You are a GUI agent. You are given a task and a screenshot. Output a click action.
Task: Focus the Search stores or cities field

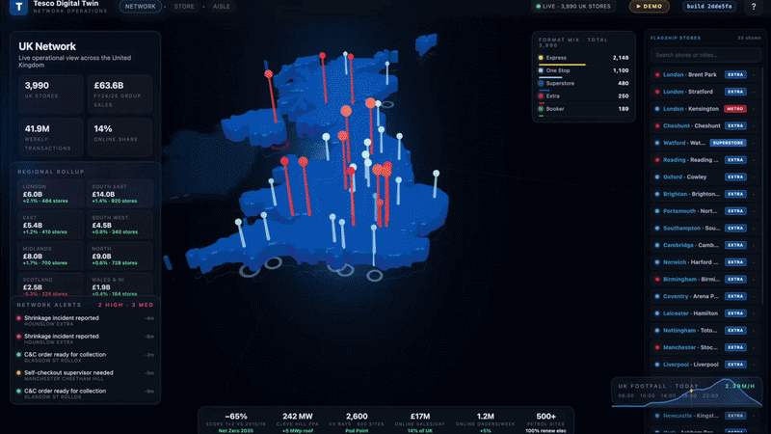tap(705, 55)
